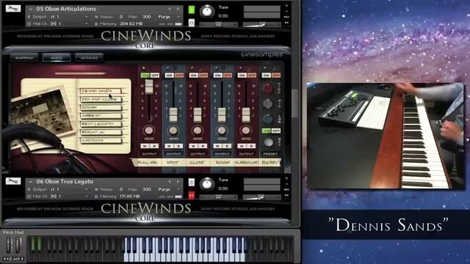
Task: Open Purge menu of Oboe Articulations
Action: coord(169,17)
